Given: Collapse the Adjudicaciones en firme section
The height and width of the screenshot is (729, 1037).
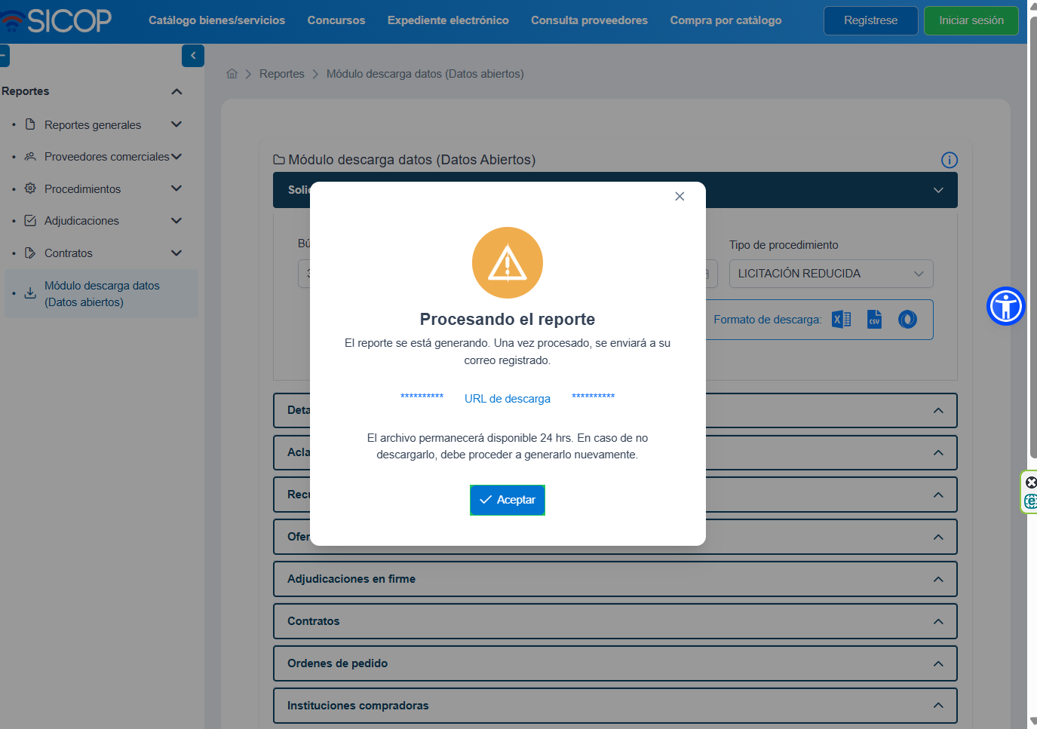Looking at the screenshot, I should (937, 579).
